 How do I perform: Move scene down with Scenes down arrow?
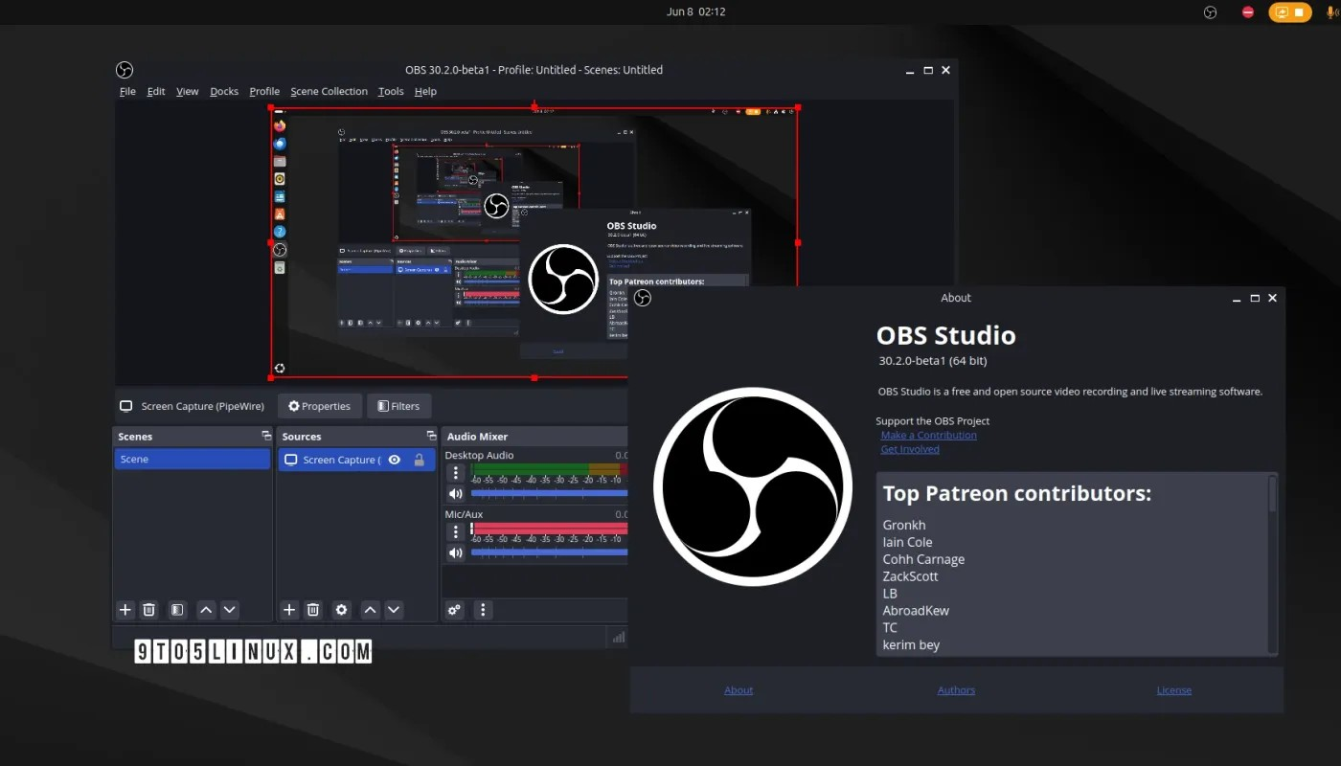tap(230, 610)
